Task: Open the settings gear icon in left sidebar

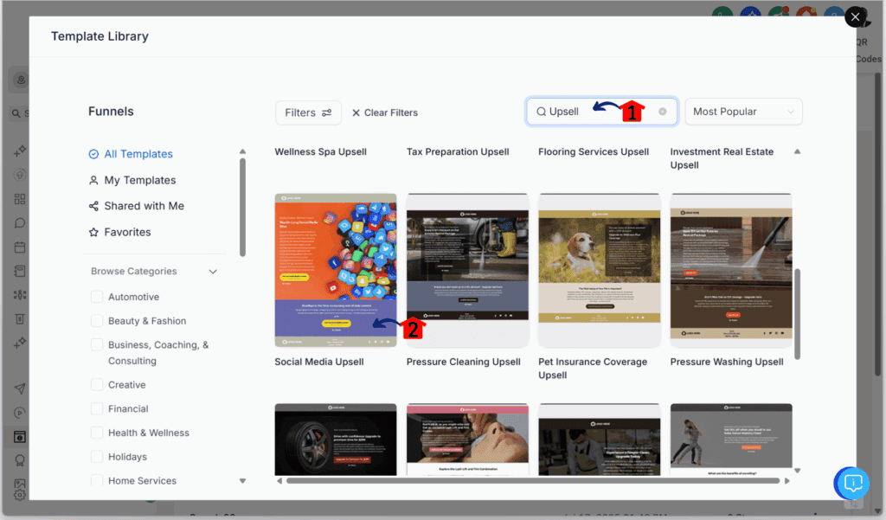Action: click(20, 495)
